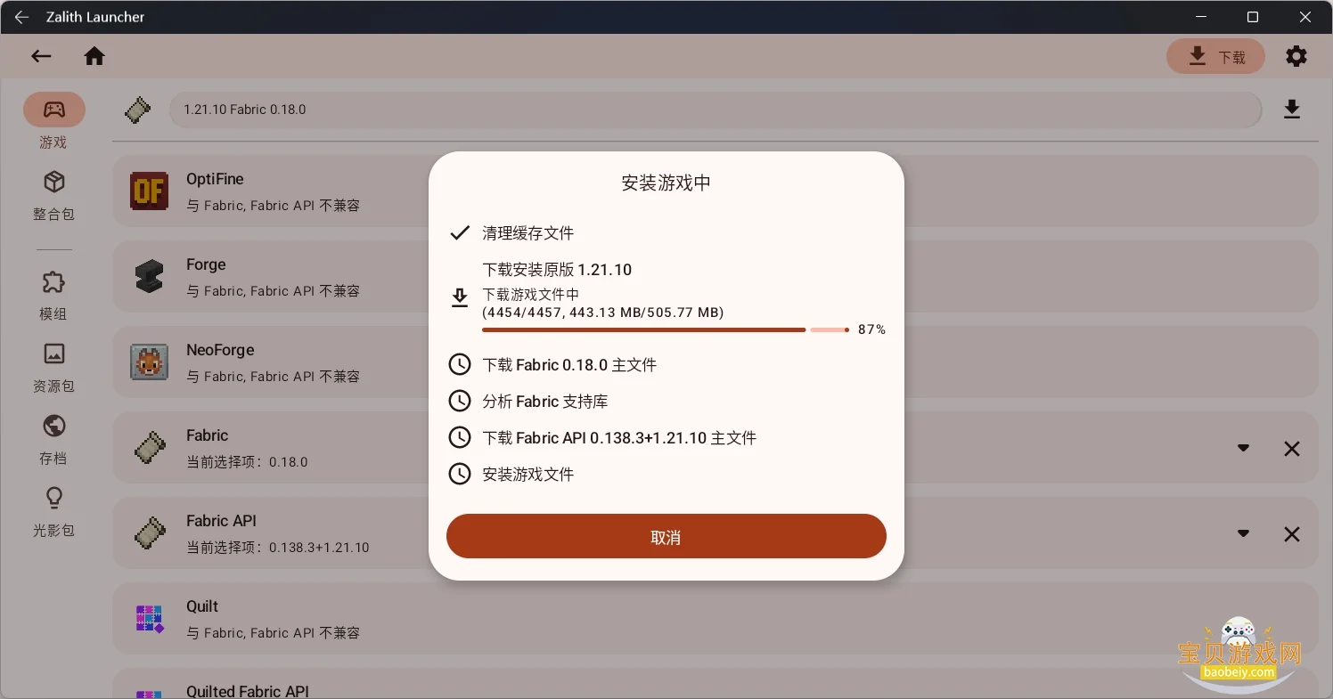Clear the Fabric selection with X
The image size is (1333, 699).
point(1292,449)
